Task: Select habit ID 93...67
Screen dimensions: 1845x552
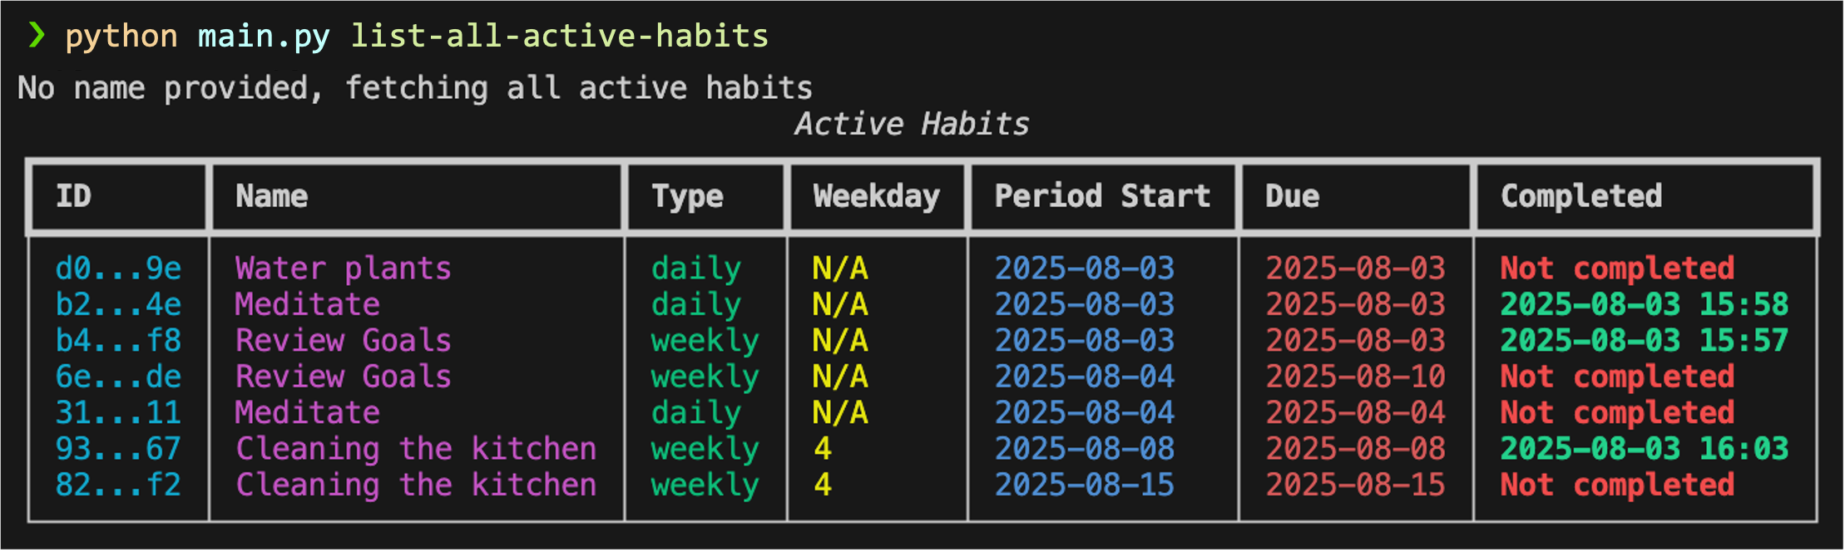Action: (118, 449)
